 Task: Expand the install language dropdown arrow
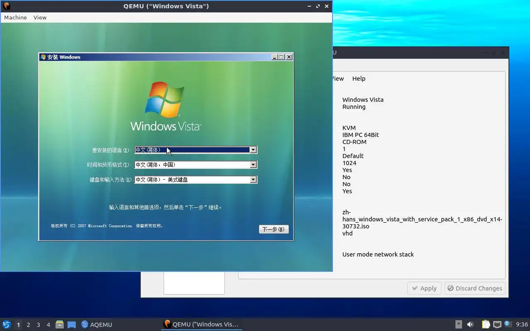coord(253,150)
